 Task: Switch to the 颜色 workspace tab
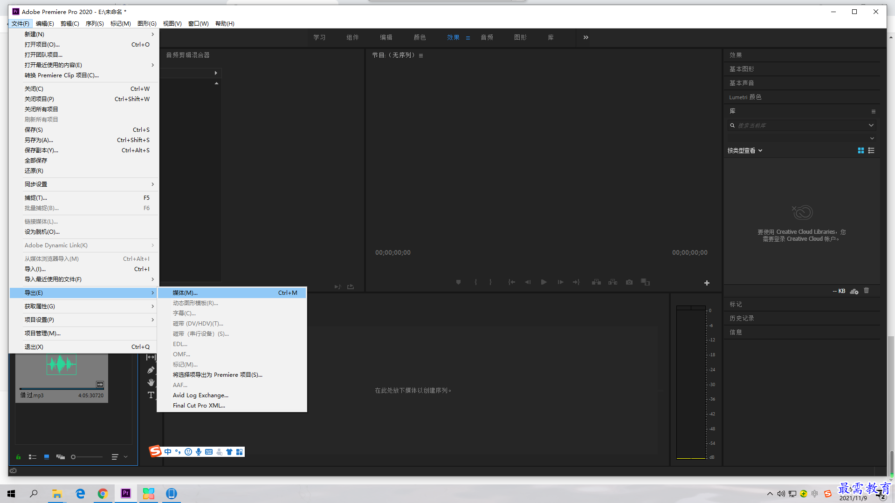[420, 37]
